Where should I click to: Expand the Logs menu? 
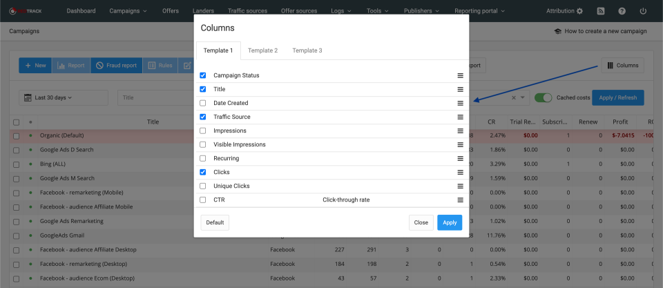point(342,11)
